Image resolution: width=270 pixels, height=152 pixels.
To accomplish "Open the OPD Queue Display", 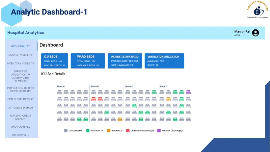I will coord(21,99).
